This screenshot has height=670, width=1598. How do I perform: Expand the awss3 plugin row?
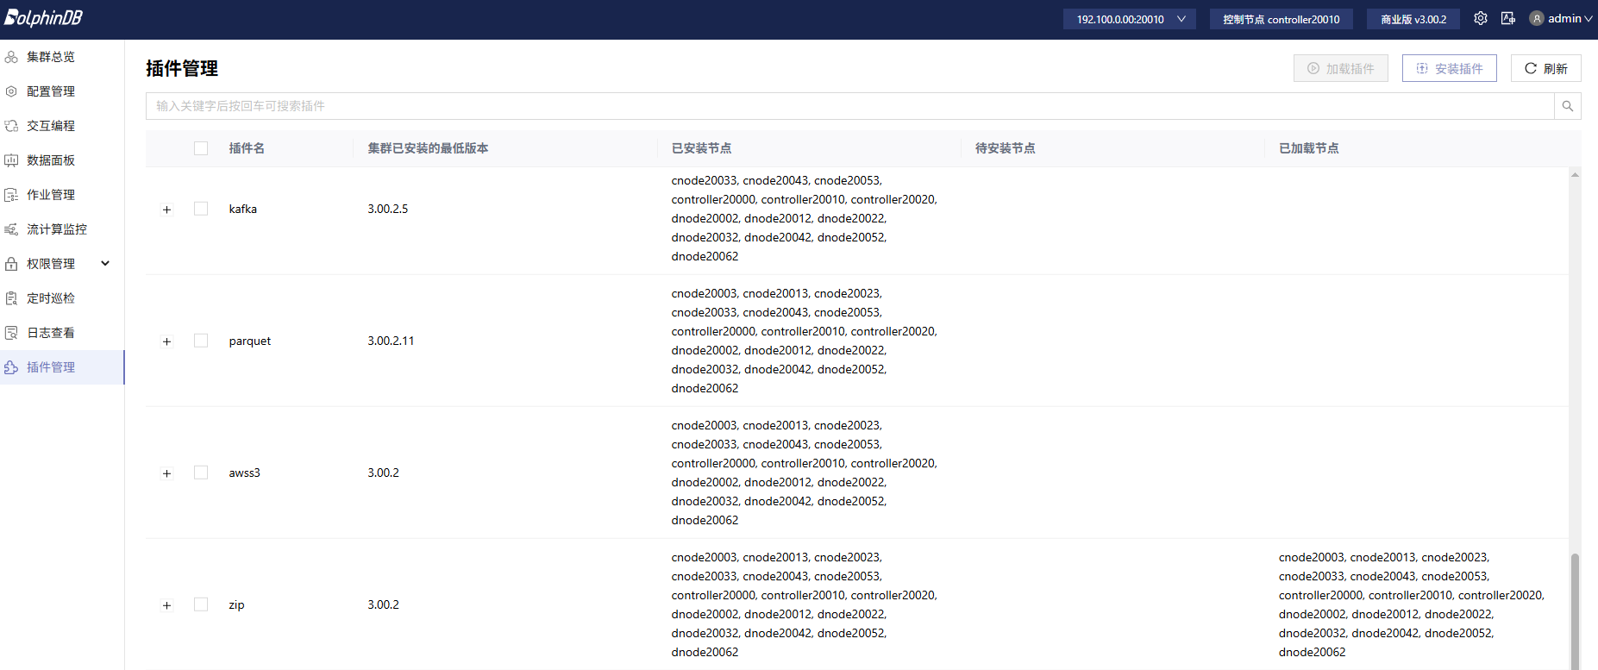166,473
